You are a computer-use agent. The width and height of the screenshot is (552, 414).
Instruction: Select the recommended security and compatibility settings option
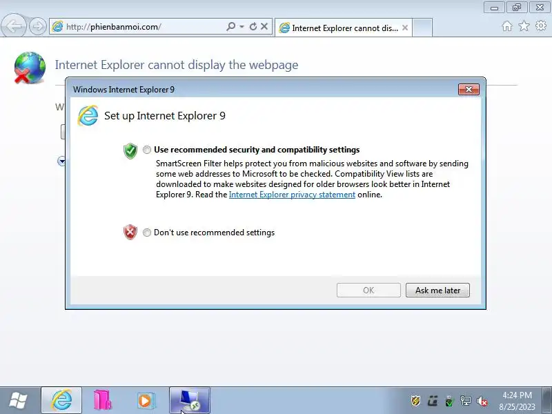click(x=147, y=150)
